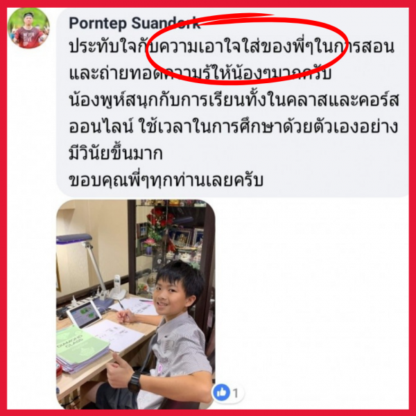Open the Porntep Suandork name link
This screenshot has width=416, height=416.
click(x=135, y=23)
